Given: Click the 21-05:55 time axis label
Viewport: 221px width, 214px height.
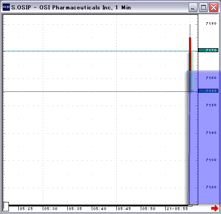Looking at the screenshot, I should click(x=177, y=209).
